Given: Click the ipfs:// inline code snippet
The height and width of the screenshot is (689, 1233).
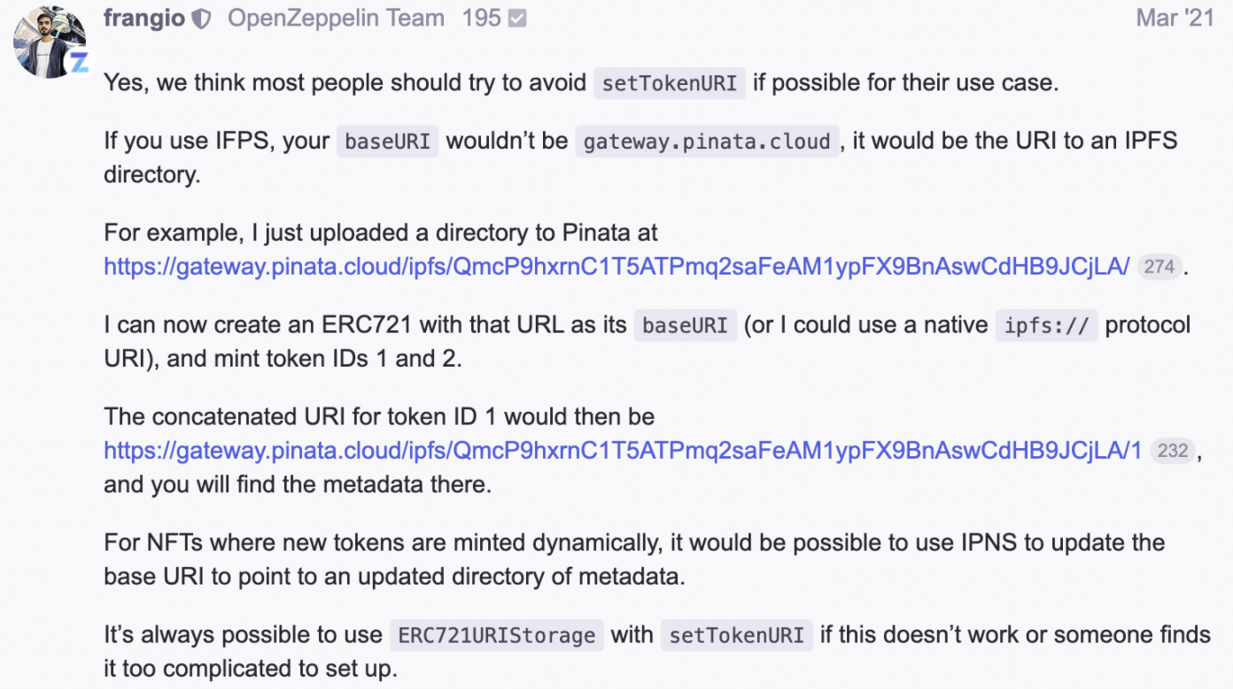Looking at the screenshot, I should pos(1046,326).
